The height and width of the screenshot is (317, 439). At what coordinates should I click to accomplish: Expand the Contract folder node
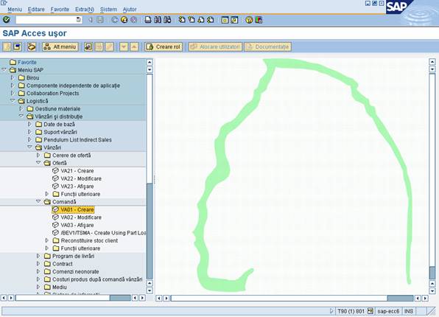38,263
